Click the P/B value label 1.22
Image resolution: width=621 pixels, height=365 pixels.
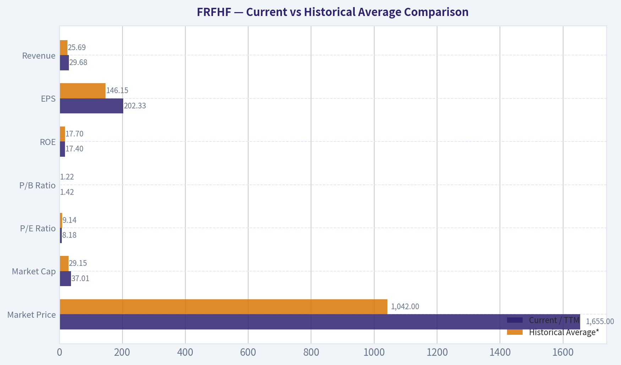point(67,177)
